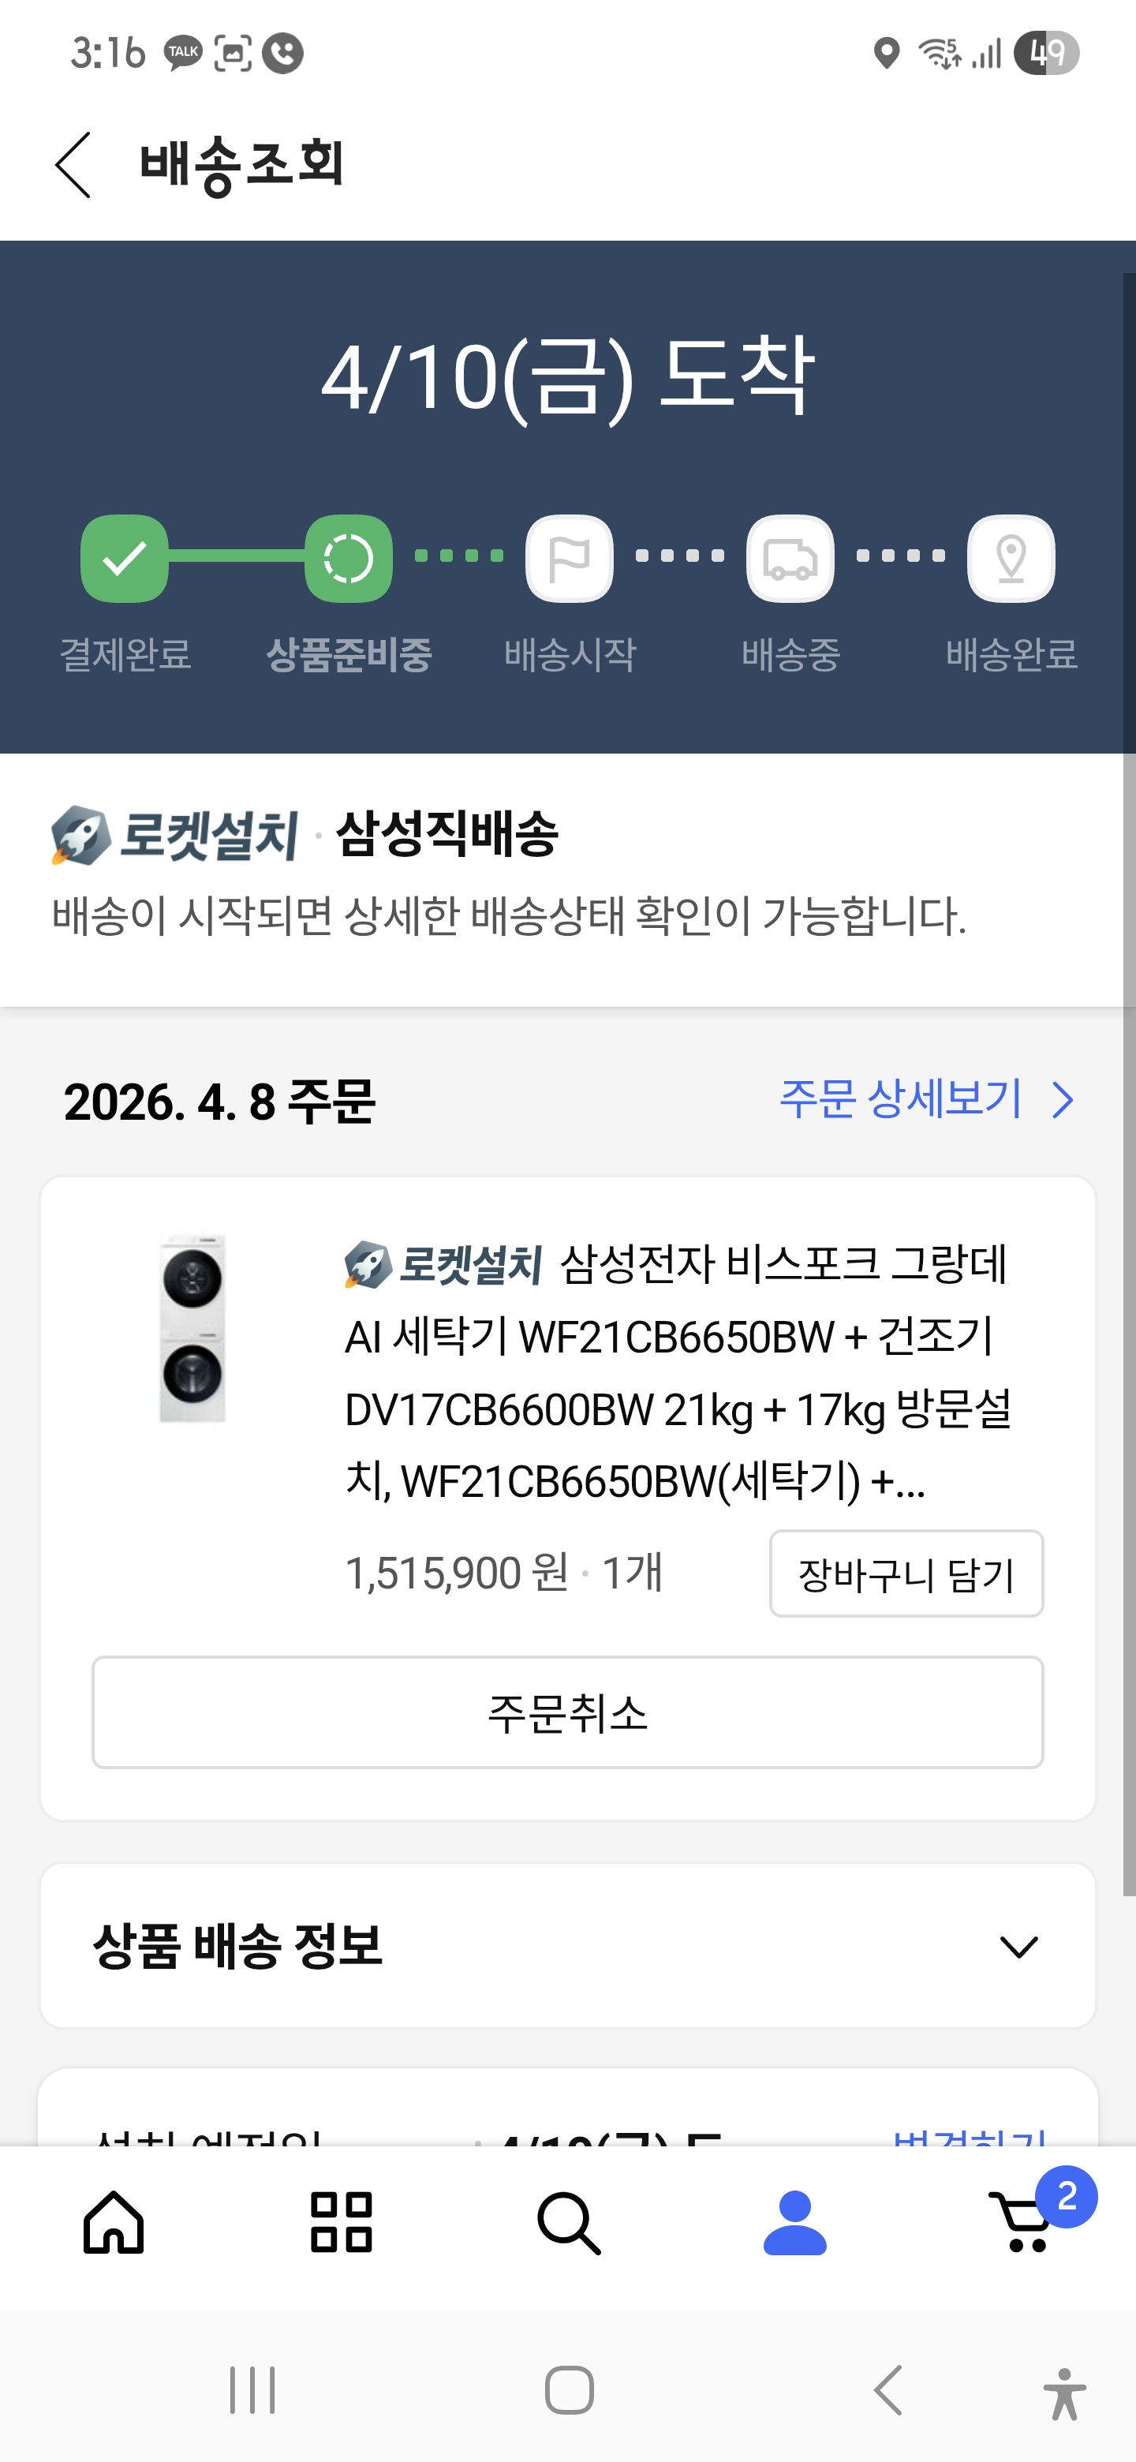Tap the 상품준비중 progress step icon
1136x2462 pixels.
[348, 558]
